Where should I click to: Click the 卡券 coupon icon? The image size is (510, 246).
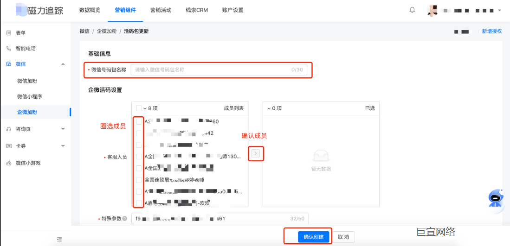click(x=9, y=146)
